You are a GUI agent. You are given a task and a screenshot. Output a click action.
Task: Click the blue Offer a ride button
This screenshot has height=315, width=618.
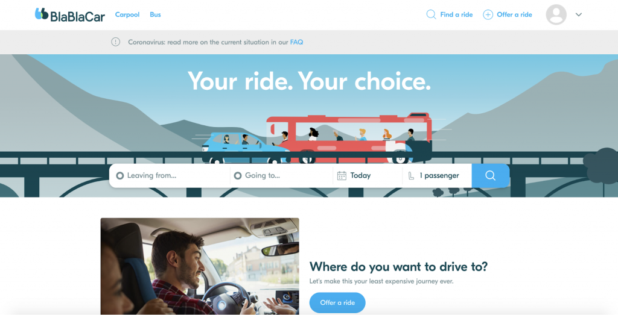[x=337, y=302]
